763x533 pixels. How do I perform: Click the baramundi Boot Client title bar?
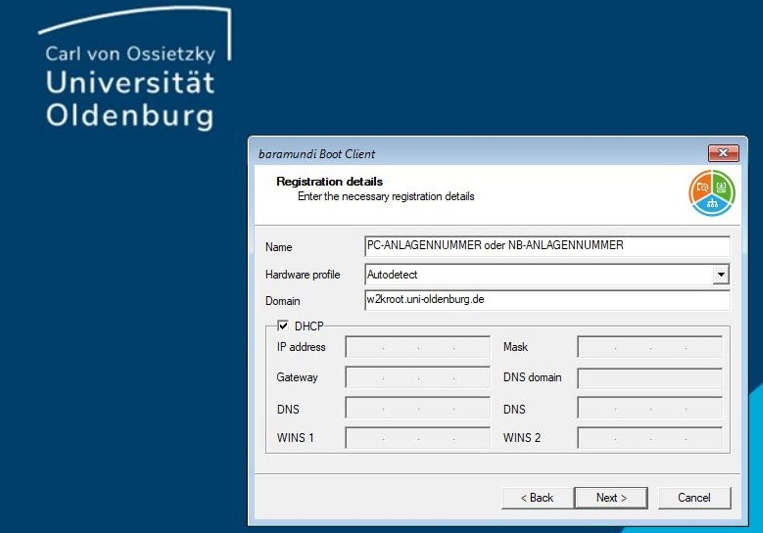point(475,154)
